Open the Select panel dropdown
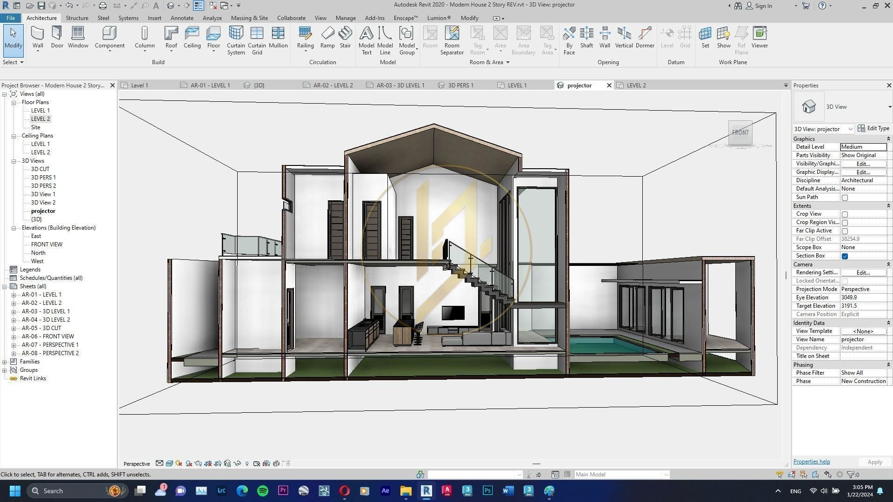Image resolution: width=893 pixels, height=502 pixels. [x=13, y=62]
